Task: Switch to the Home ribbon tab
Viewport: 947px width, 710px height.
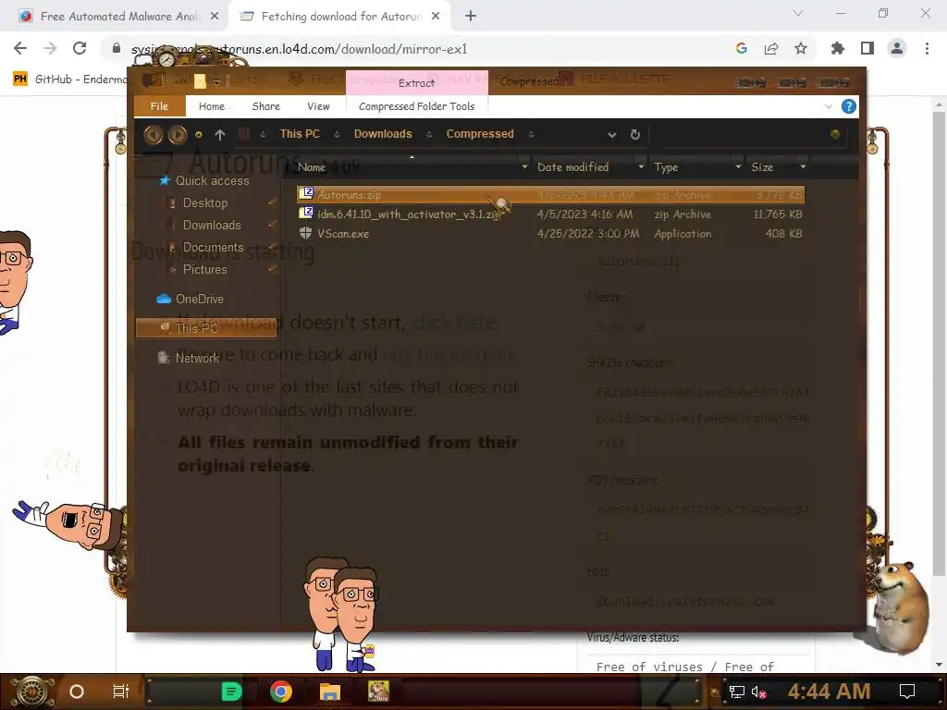Action: 212,106
